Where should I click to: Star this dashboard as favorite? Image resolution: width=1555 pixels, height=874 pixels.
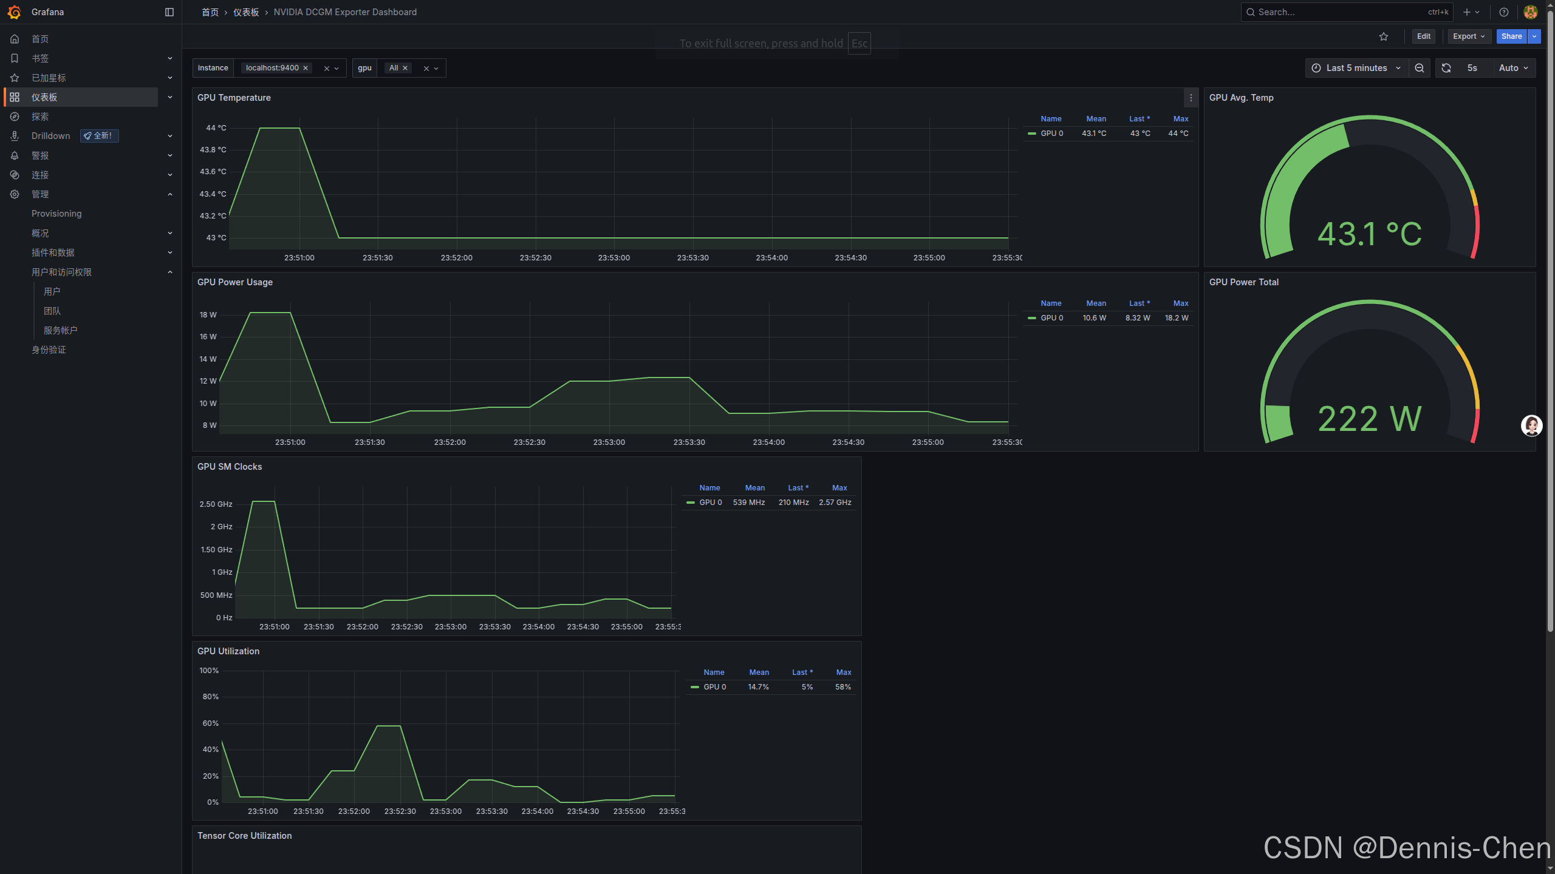point(1384,36)
